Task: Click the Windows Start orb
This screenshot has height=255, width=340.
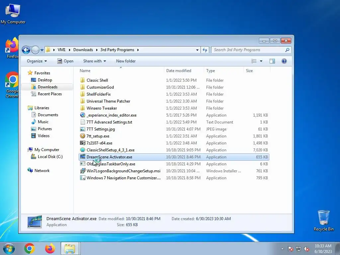Action: (x=9, y=248)
